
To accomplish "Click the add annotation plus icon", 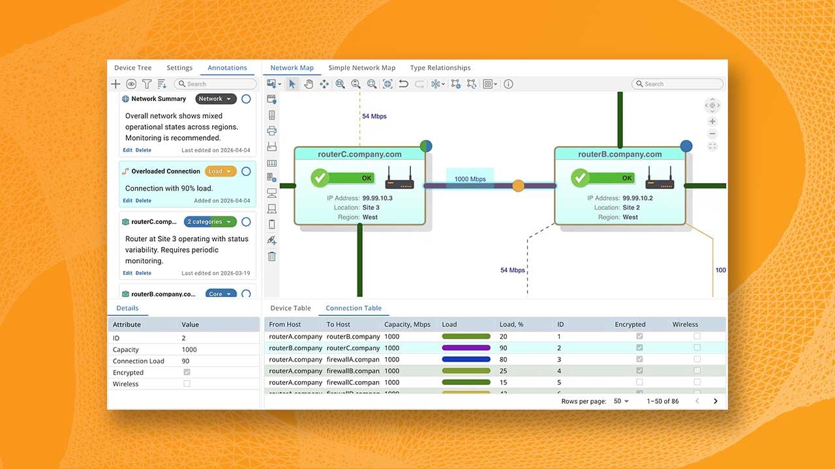I will click(115, 84).
